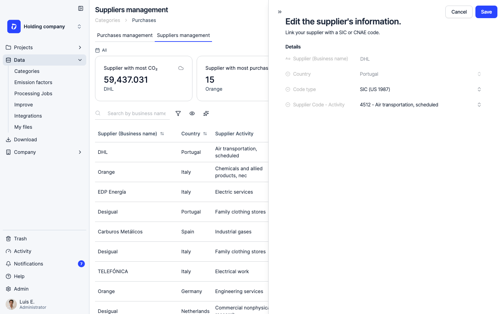Click Spain country cell
Screen dimensions: 503x314
pos(188,232)
